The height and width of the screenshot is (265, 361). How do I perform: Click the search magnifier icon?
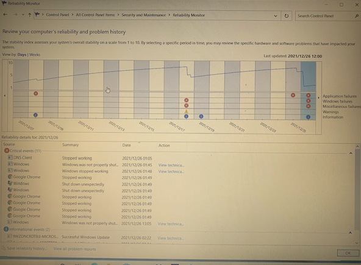[x=356, y=16]
